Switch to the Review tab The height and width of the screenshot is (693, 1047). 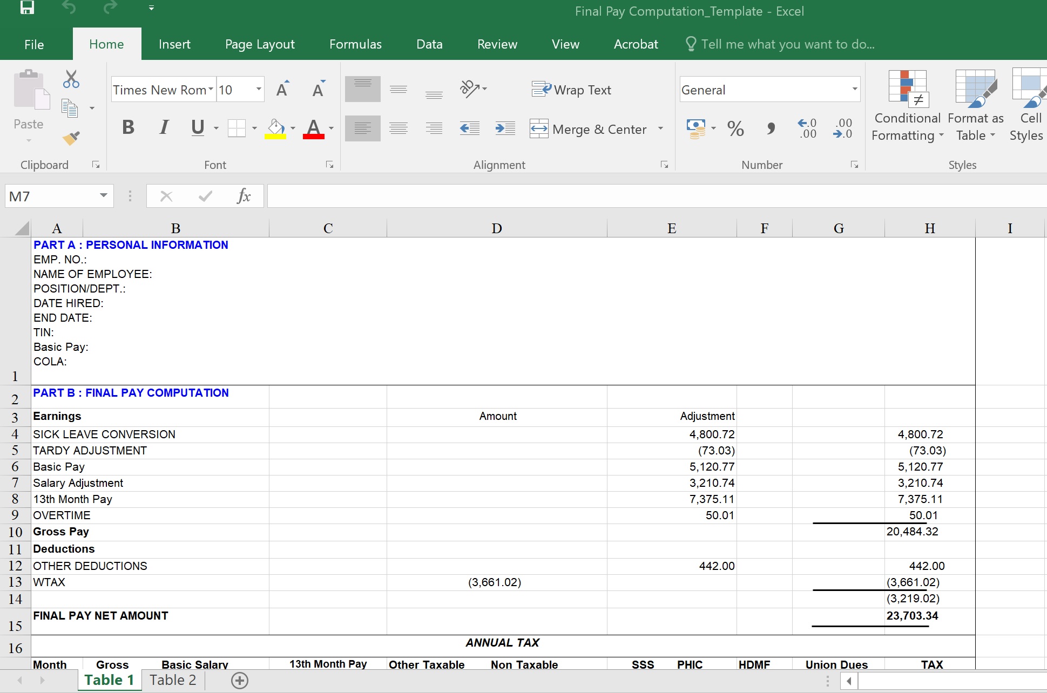(x=497, y=44)
